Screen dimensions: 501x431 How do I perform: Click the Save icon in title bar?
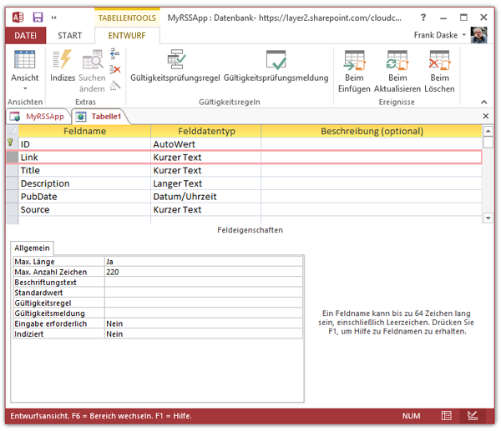pyautogui.click(x=38, y=17)
